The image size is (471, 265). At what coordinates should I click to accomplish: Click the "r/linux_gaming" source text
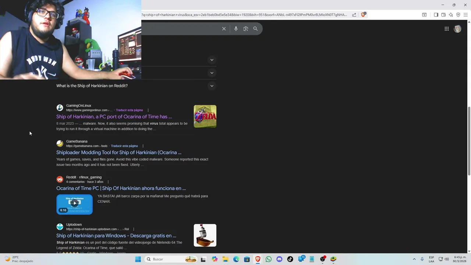tap(90, 177)
